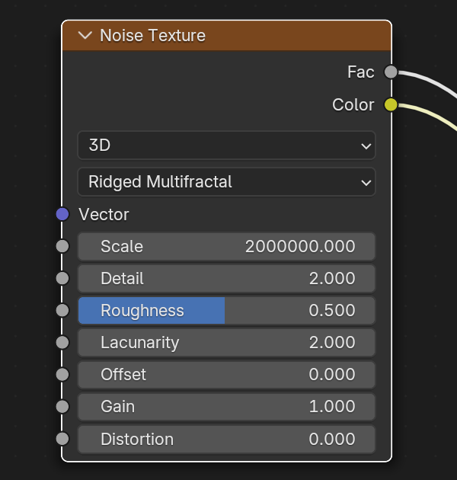Click the Distortion input socket
Screen dimensions: 457x480
pos(62,439)
